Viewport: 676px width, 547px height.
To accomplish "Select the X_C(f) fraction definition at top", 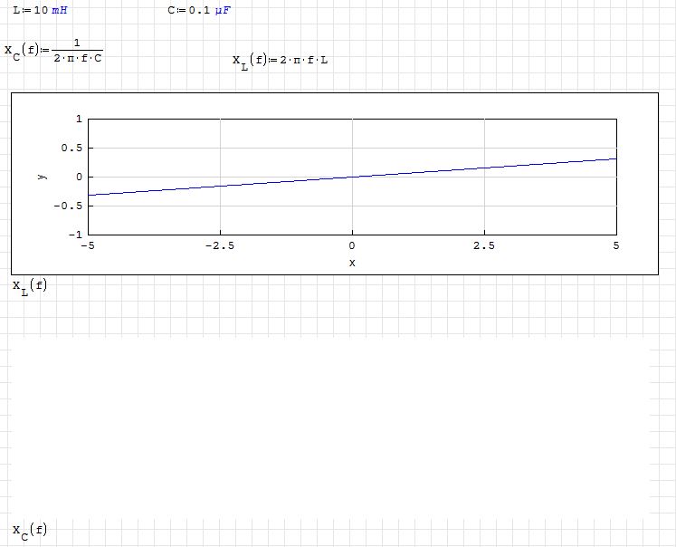I will pyautogui.click(x=52, y=51).
